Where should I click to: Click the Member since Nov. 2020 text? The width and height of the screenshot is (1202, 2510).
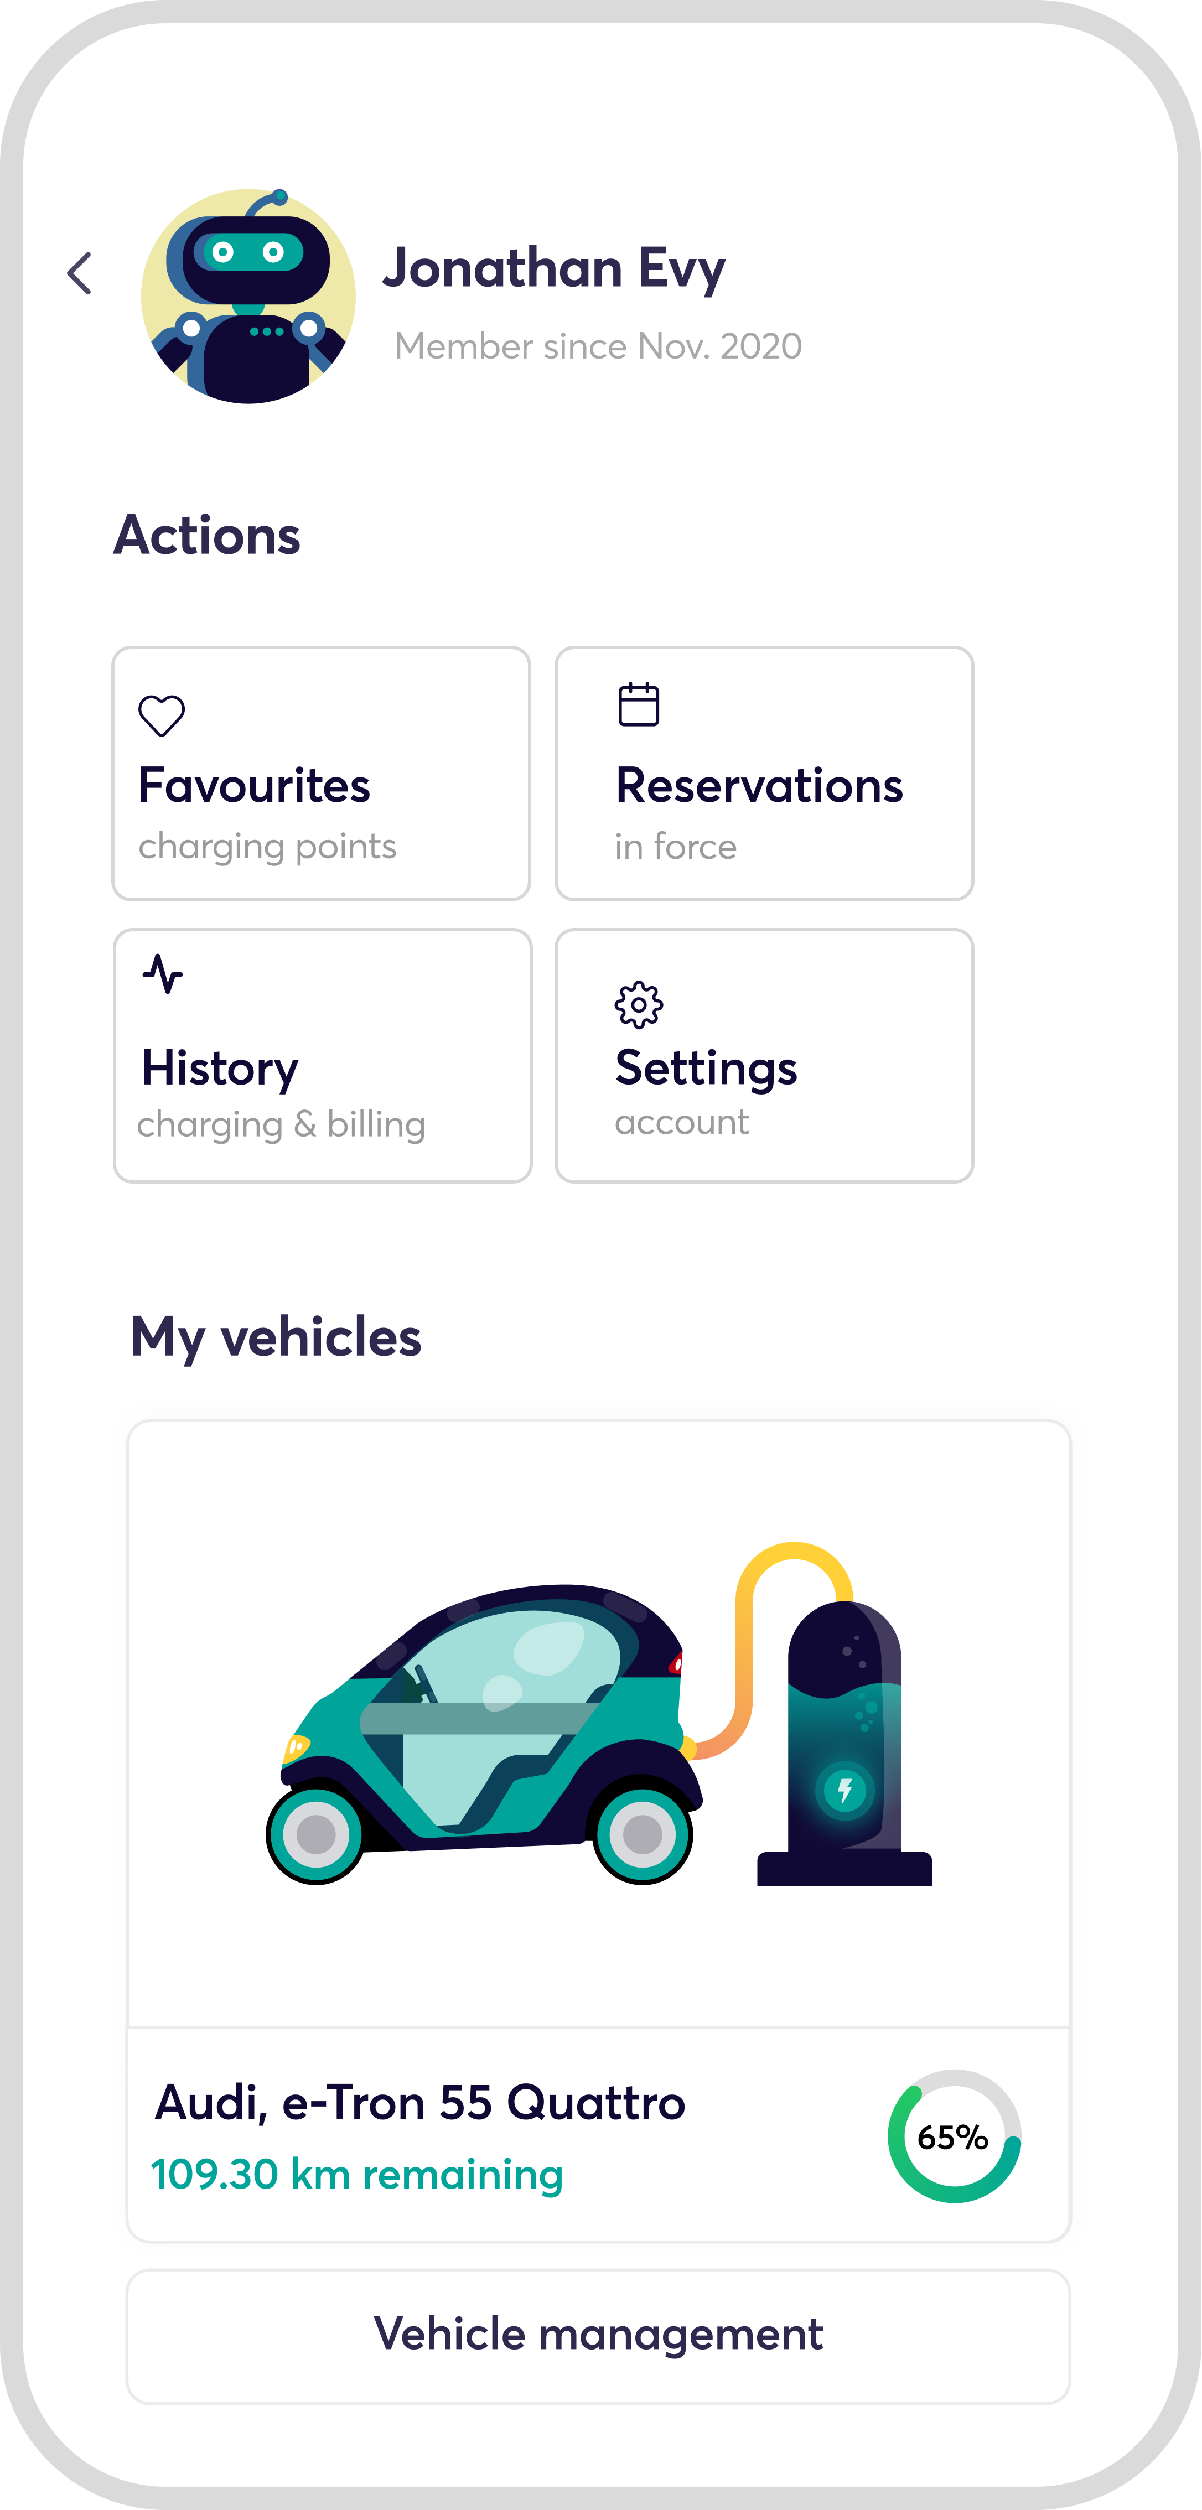[x=598, y=346]
